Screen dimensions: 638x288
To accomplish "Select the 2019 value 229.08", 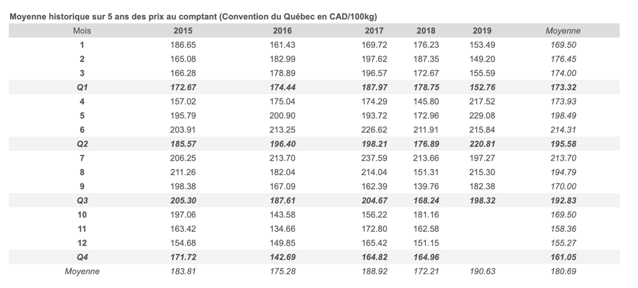I will (x=482, y=116).
